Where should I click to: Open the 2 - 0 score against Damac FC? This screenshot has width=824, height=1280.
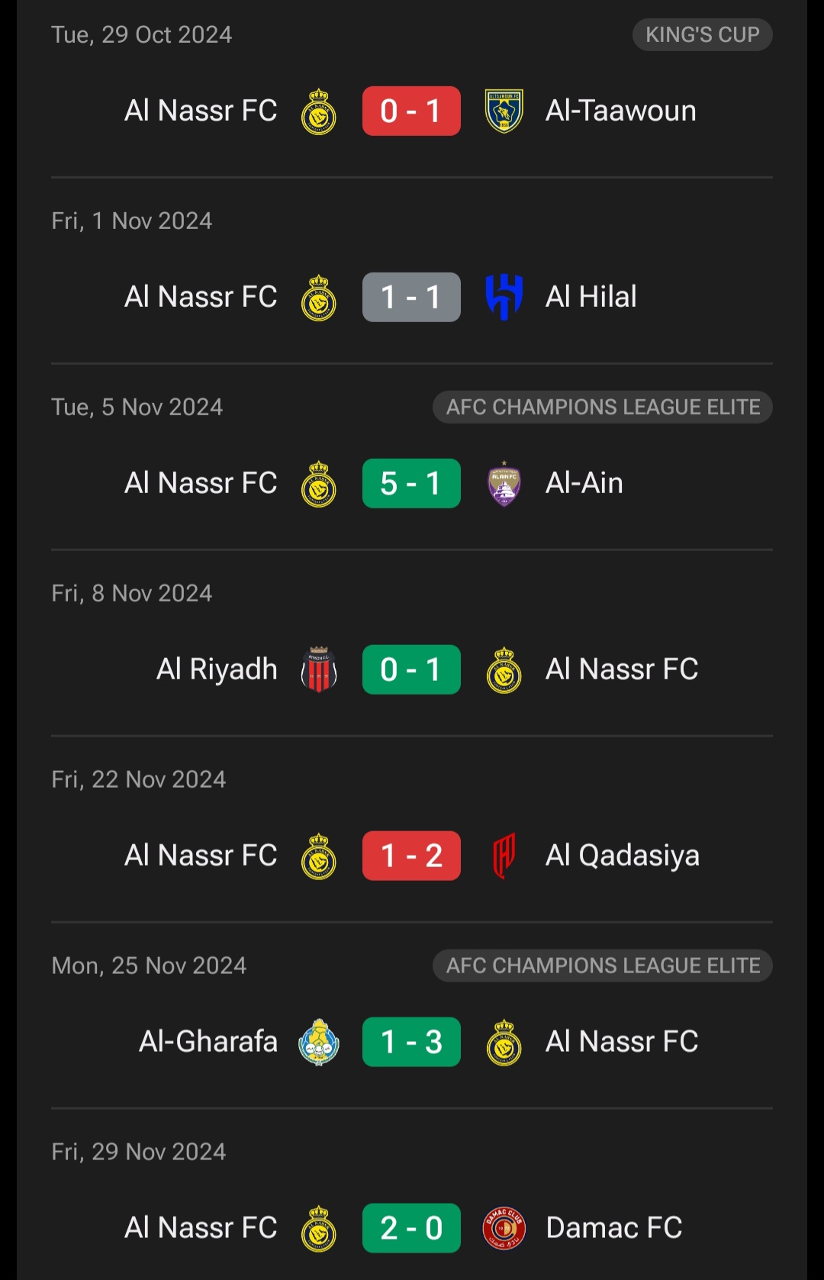pyautogui.click(x=411, y=1228)
